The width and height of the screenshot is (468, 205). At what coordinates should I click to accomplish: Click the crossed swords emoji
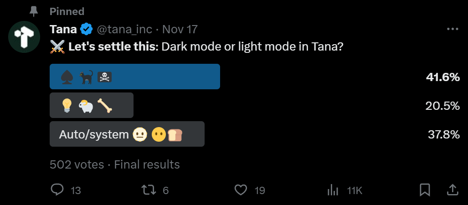coord(57,47)
